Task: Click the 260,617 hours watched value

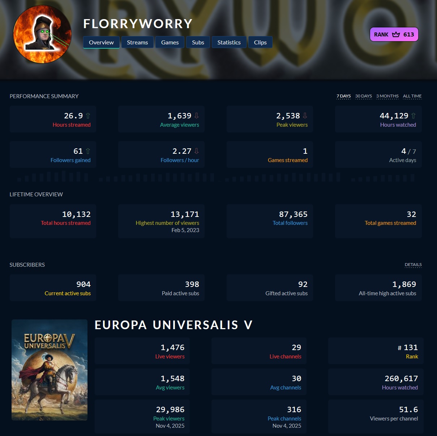Action: (x=401, y=379)
